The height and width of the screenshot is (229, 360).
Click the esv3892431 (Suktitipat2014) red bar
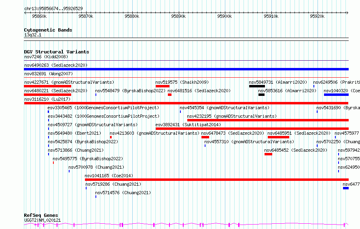[x=252, y=129]
